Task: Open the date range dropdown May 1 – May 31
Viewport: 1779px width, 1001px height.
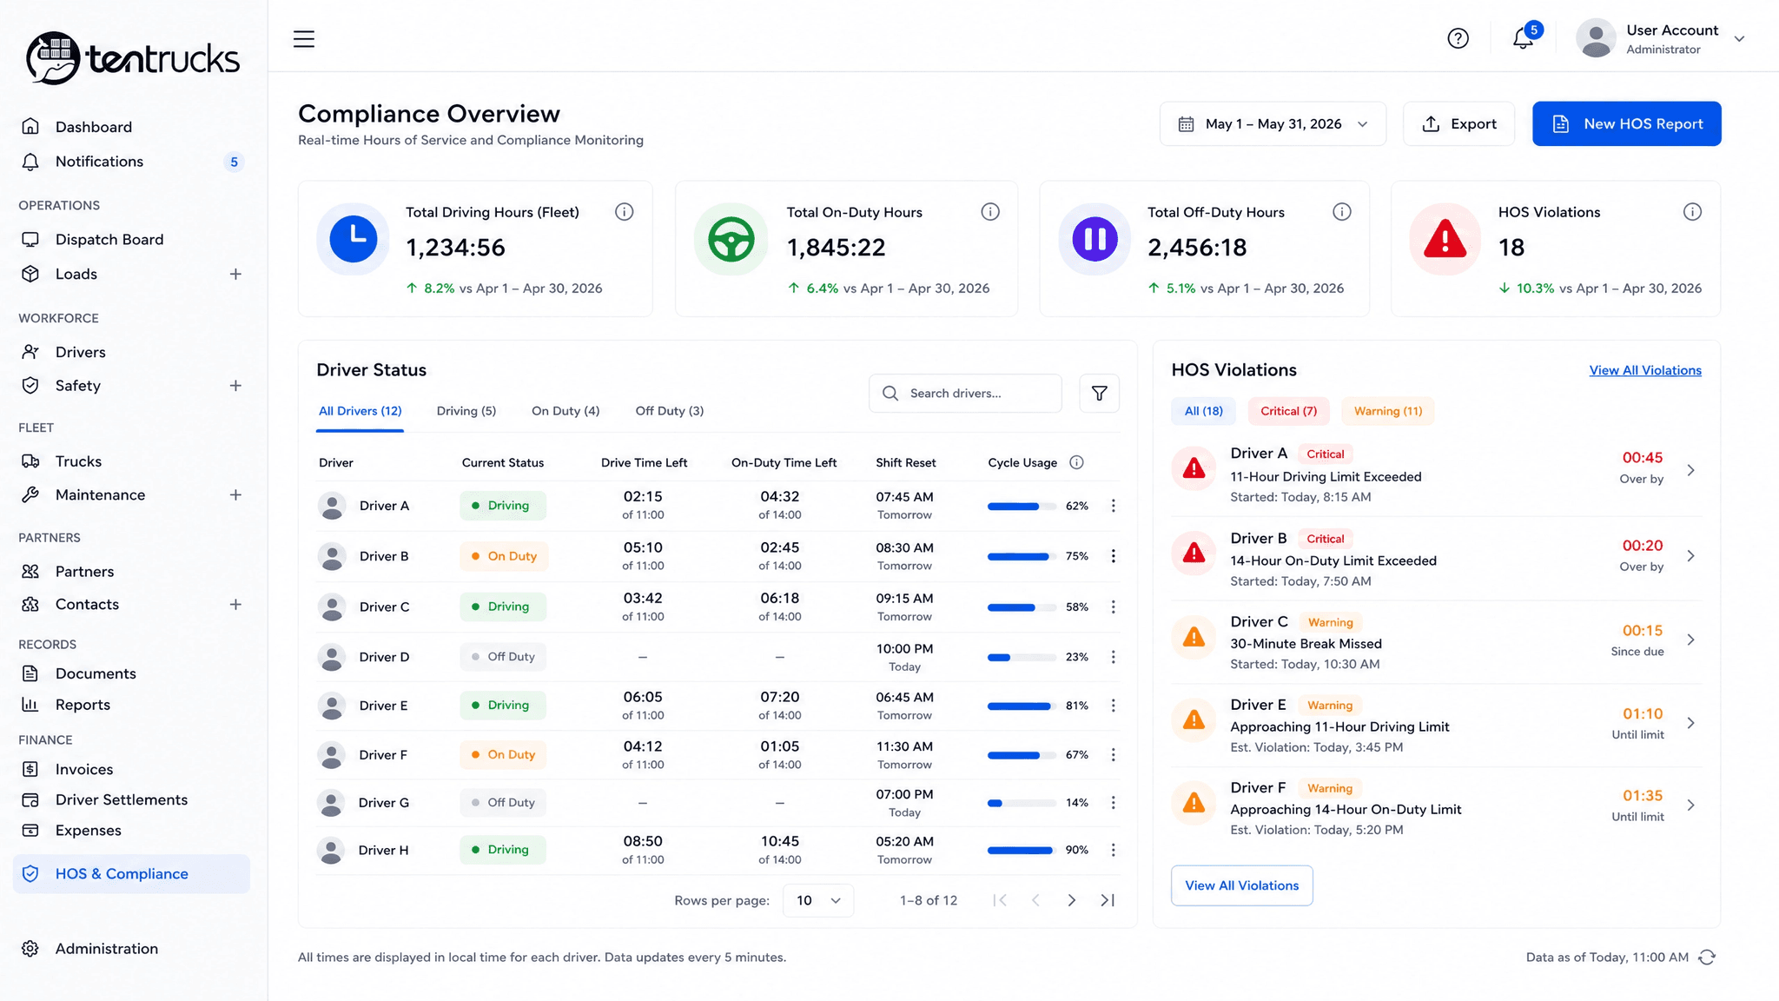Action: coord(1273,124)
